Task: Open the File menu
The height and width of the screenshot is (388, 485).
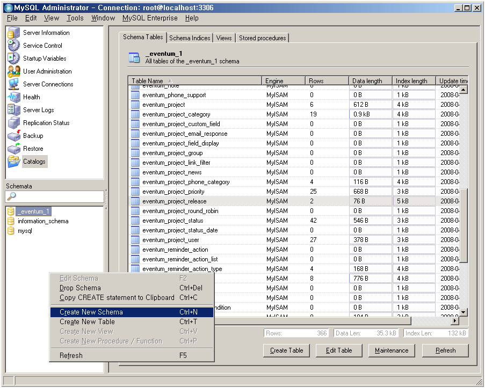Action: (x=12, y=18)
